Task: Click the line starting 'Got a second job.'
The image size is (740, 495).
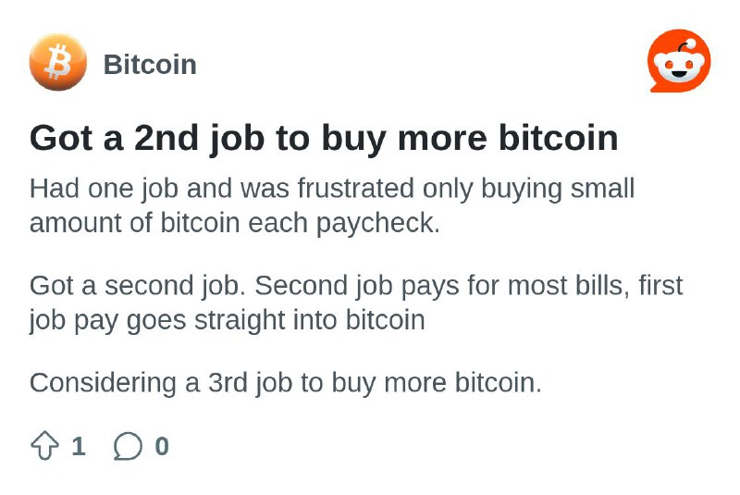Action: pyautogui.click(x=356, y=286)
